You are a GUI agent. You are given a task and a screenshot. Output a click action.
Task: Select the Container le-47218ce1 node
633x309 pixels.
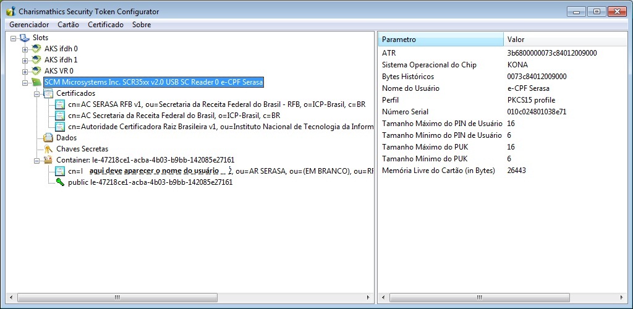click(x=145, y=159)
